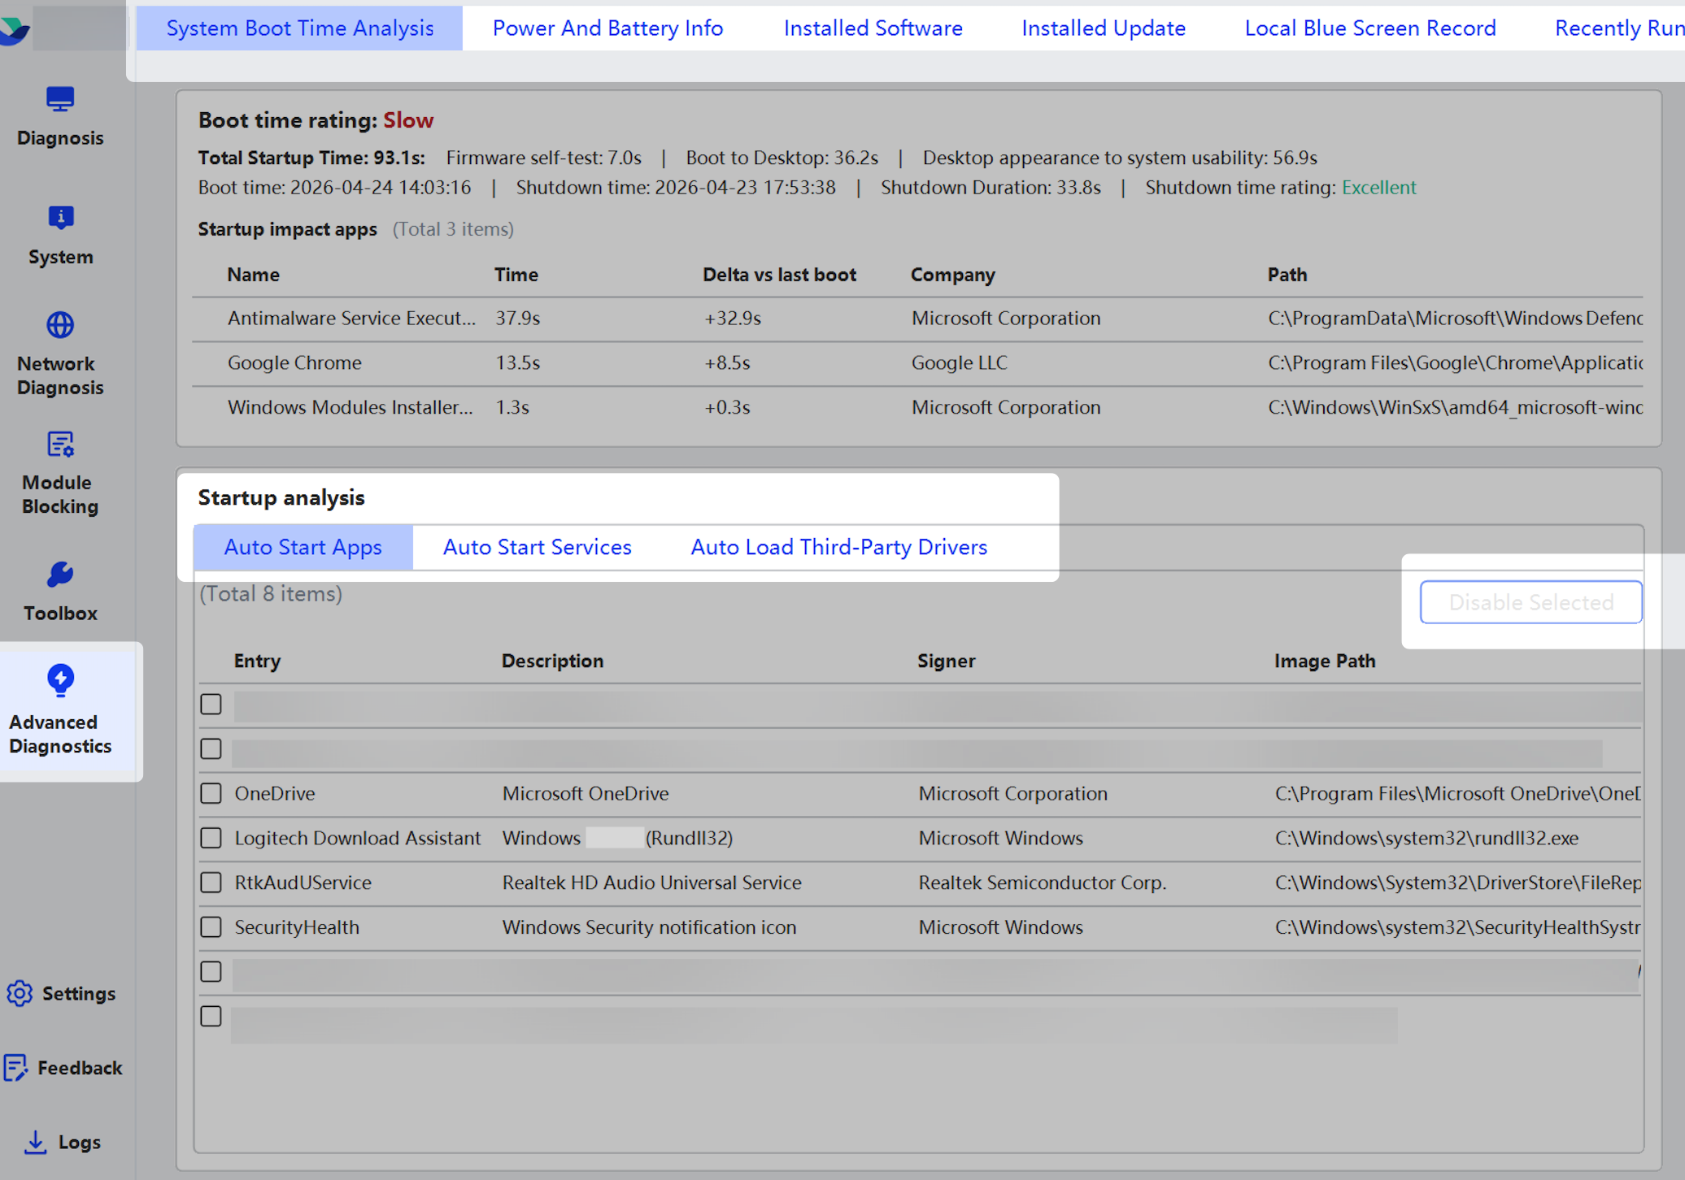Open the Toolbox wrench icon
The width and height of the screenshot is (1685, 1180).
(60, 575)
